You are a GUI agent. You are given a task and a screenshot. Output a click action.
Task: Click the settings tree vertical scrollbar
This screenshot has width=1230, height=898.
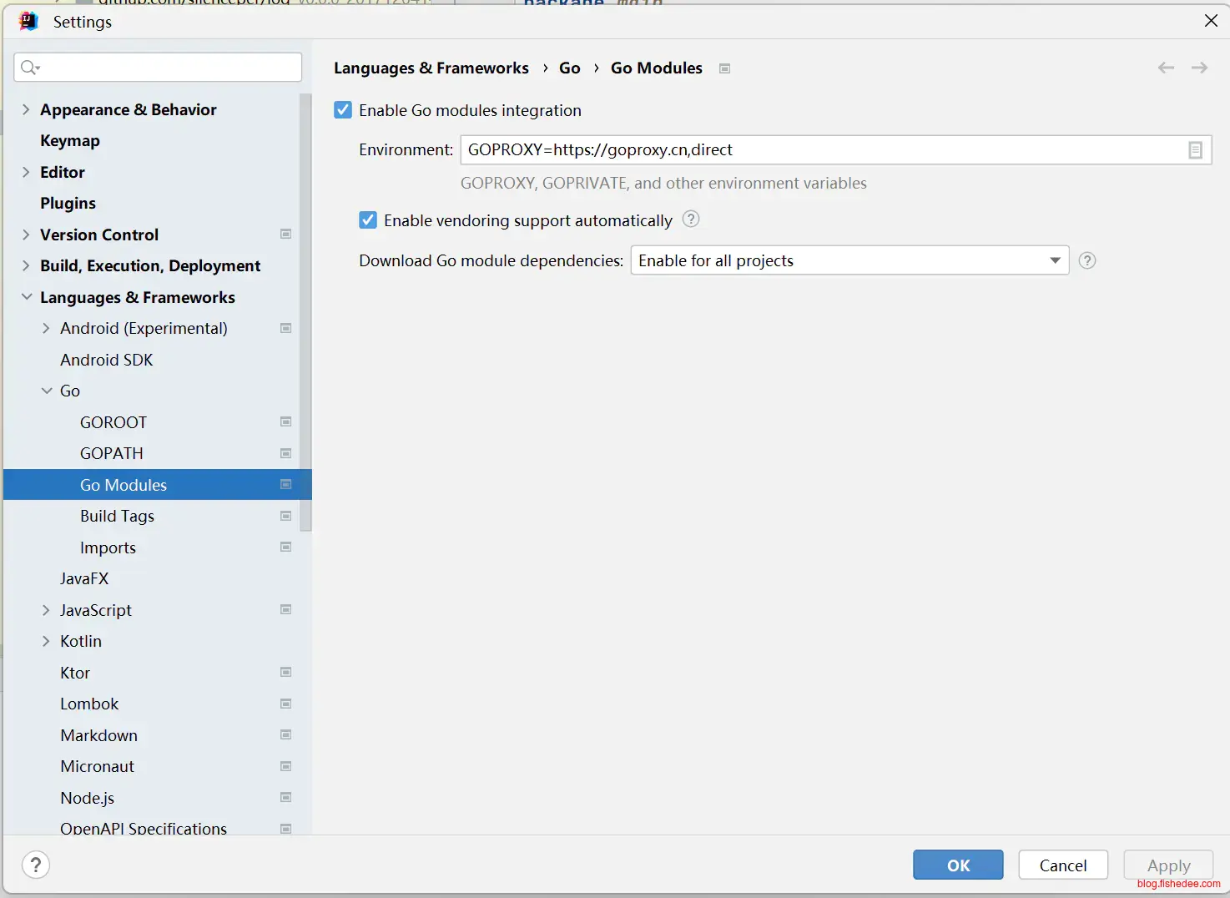click(305, 313)
